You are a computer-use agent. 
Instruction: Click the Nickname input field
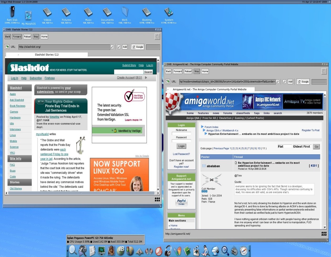click(181, 133)
